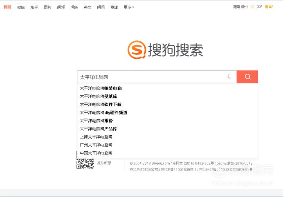The height and width of the screenshot is (197, 283).
Task: Click the Sogou logo
Action: pos(165,50)
